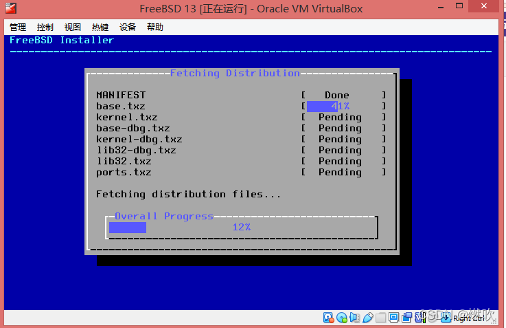Click the Overall Progress 12% bar
506x328 pixels.
tap(242, 228)
